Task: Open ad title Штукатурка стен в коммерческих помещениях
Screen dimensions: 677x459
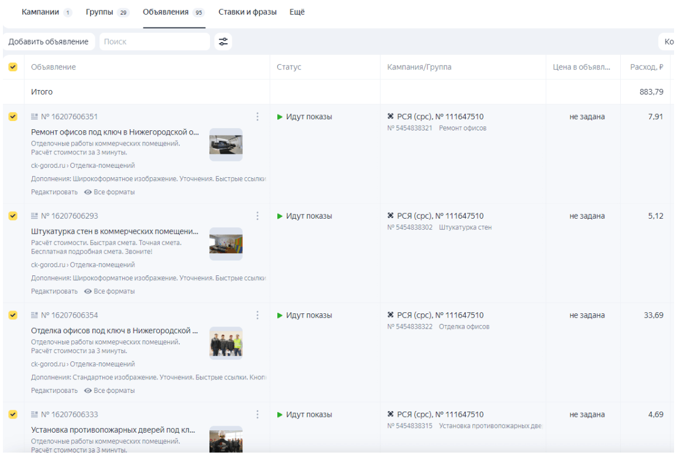Action: [x=115, y=231]
